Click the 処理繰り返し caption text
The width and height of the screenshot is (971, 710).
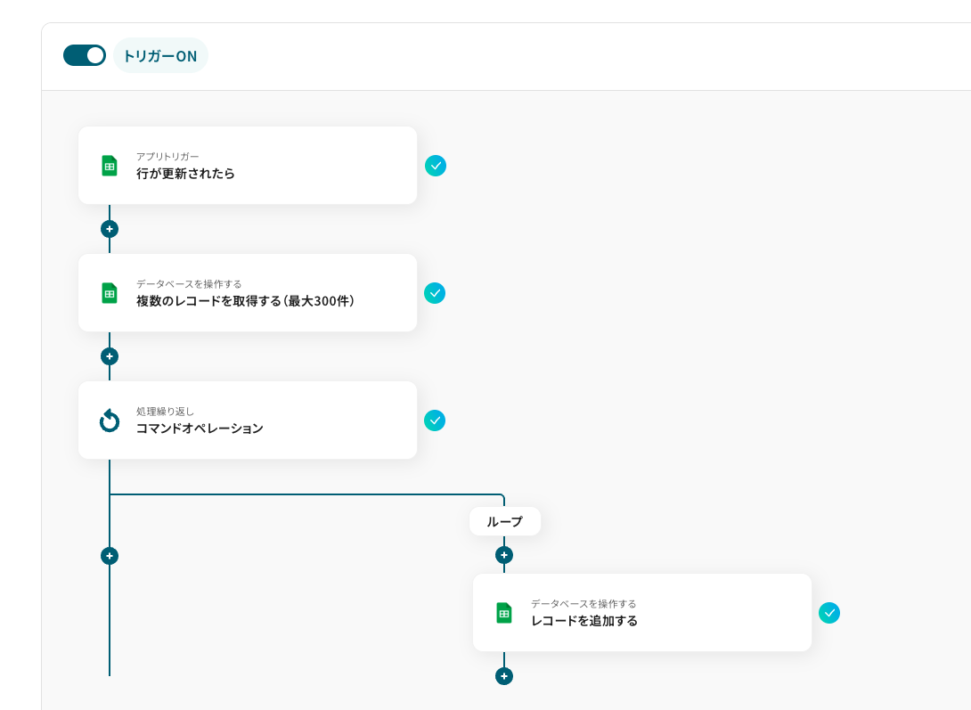[x=166, y=412]
